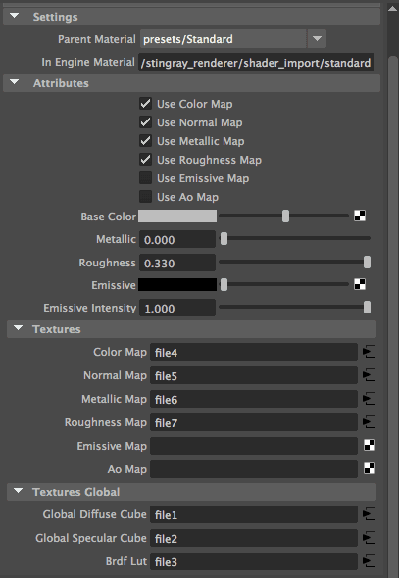The height and width of the screenshot is (578, 399).
Task: Collapse the Settings section
Action: [x=15, y=16]
